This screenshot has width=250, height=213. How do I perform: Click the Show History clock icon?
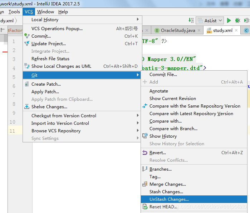(145, 136)
